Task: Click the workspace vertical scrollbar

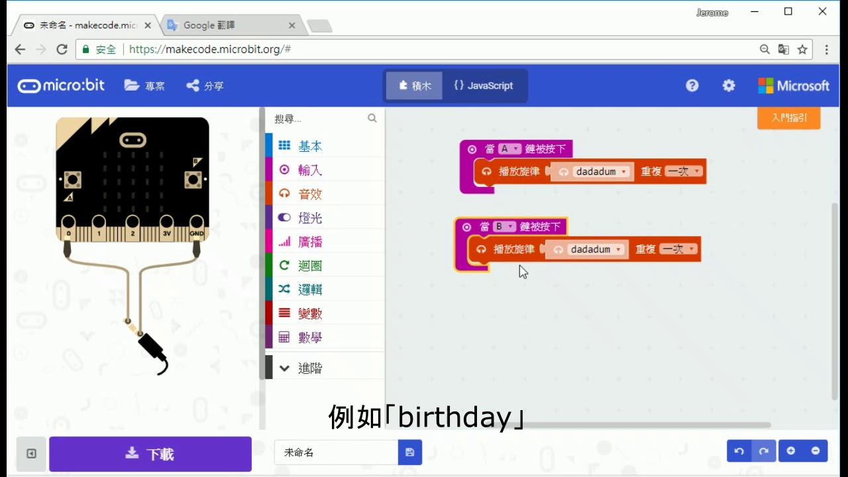Action: pyautogui.click(x=835, y=301)
